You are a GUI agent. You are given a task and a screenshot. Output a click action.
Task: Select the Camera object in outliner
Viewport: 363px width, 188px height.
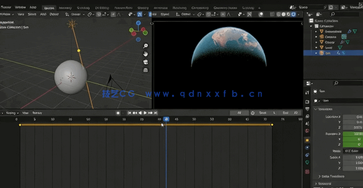point(331,37)
